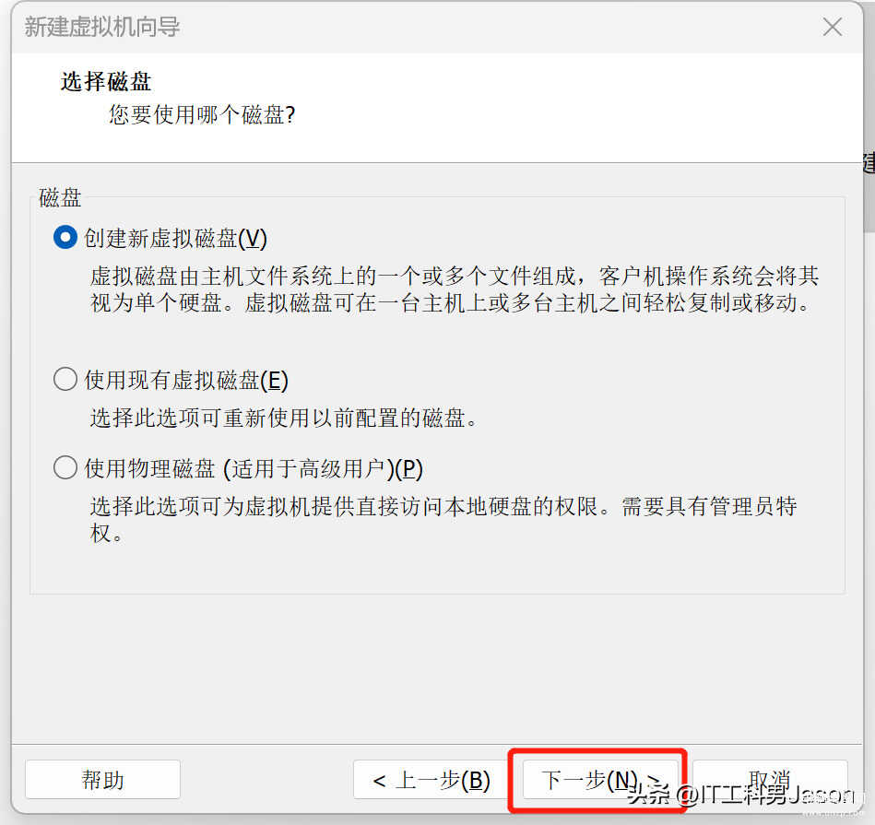This screenshot has width=875, height=825.
Task: Click the 新建虚拟机向导 title bar text
Action: 102,27
